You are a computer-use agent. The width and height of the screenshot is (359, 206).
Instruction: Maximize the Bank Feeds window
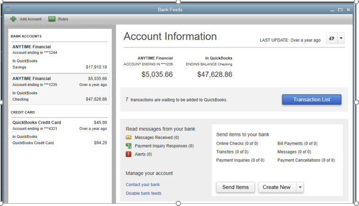340,9
